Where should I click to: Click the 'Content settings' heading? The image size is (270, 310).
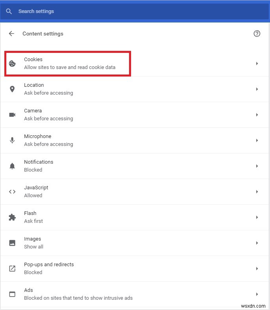[43, 34]
